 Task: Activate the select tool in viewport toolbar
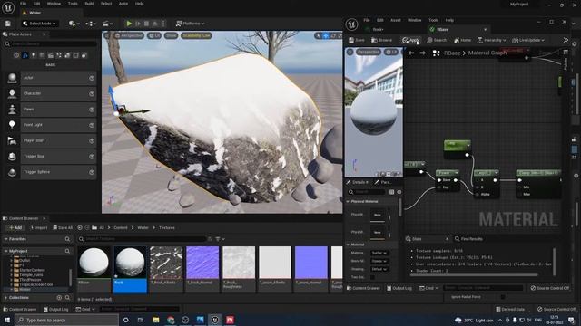point(318,35)
